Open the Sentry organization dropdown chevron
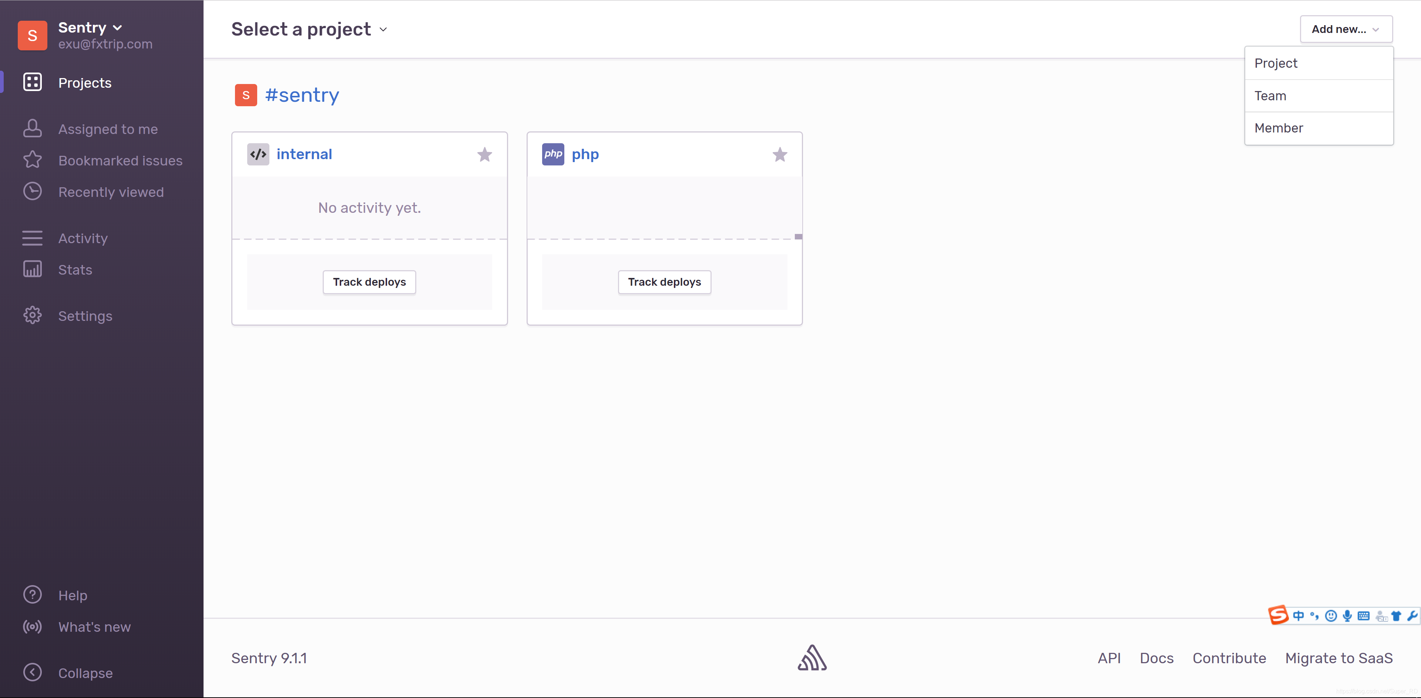This screenshot has width=1421, height=698. (x=117, y=28)
